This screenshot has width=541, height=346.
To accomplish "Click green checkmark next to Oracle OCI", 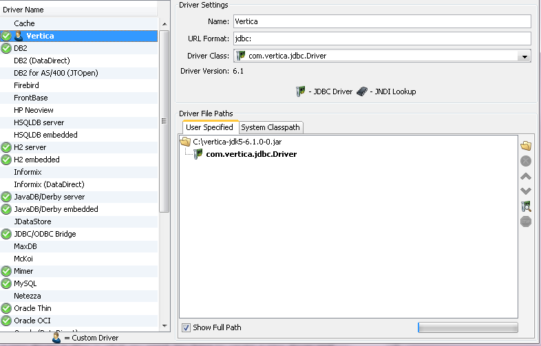I will point(6,321).
